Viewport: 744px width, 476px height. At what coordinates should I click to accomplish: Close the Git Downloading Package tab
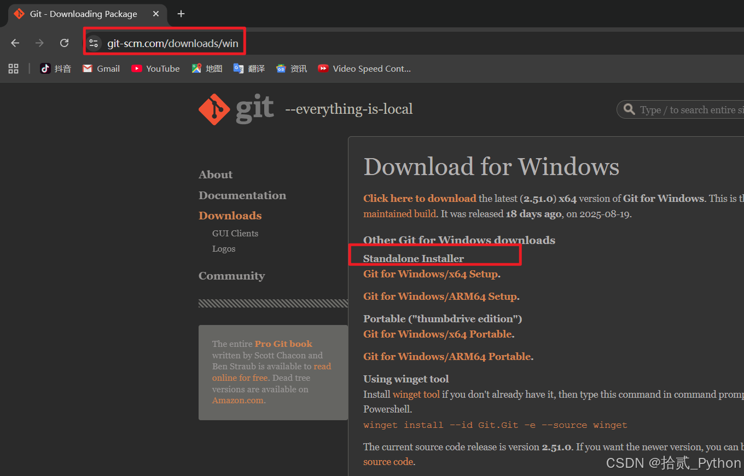[156, 14]
